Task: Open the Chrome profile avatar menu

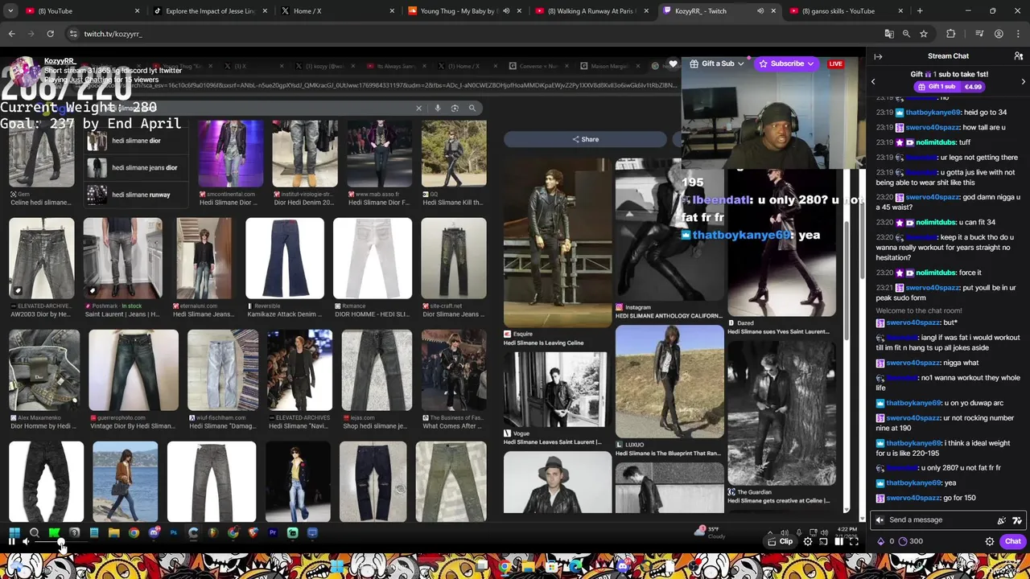Action: pos(999,34)
